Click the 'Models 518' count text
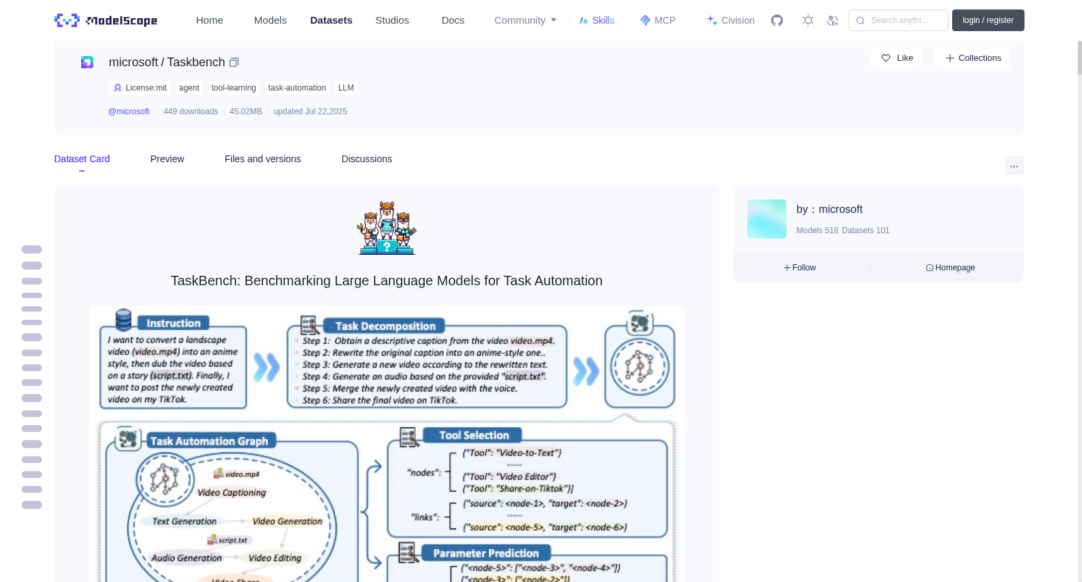1082x582 pixels. coord(818,231)
